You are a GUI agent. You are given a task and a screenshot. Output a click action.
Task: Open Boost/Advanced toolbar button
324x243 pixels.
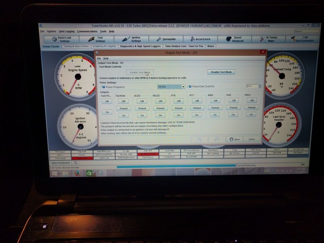tap(234, 39)
